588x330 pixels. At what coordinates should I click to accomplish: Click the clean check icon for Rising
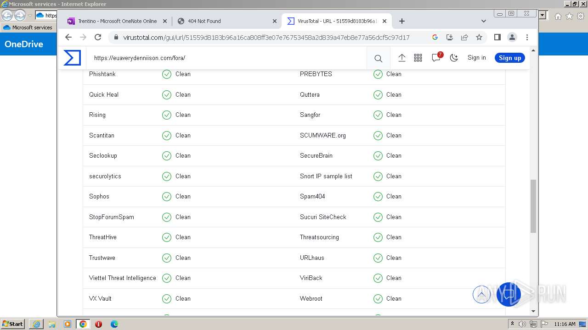coord(167,115)
